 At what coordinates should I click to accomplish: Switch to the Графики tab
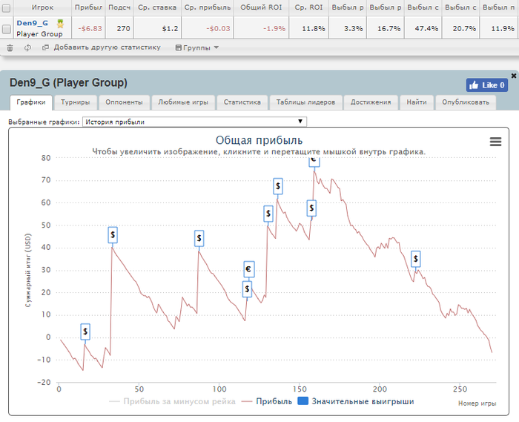[x=31, y=102]
